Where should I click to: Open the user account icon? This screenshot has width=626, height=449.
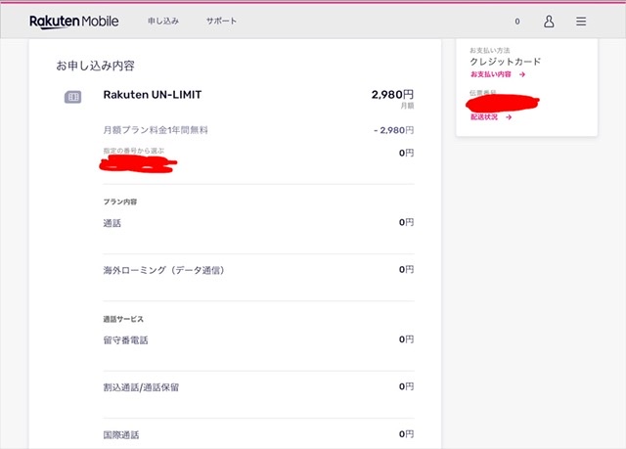[x=549, y=22]
